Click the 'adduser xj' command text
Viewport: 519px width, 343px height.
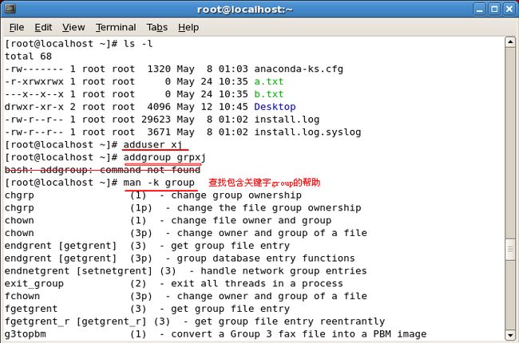pyautogui.click(x=153, y=144)
